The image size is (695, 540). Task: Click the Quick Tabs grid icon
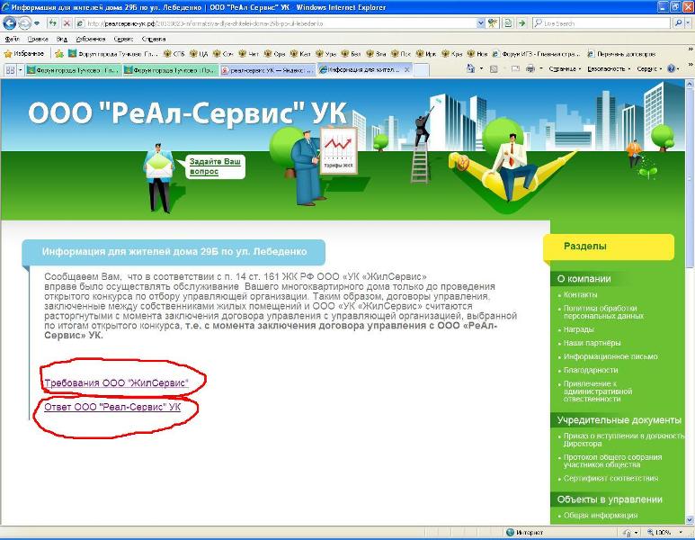point(10,69)
